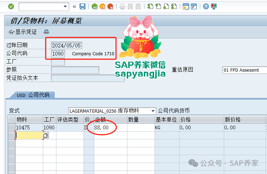Click the KG unit cell
Viewport: 267px width, 174px height.
point(167,127)
